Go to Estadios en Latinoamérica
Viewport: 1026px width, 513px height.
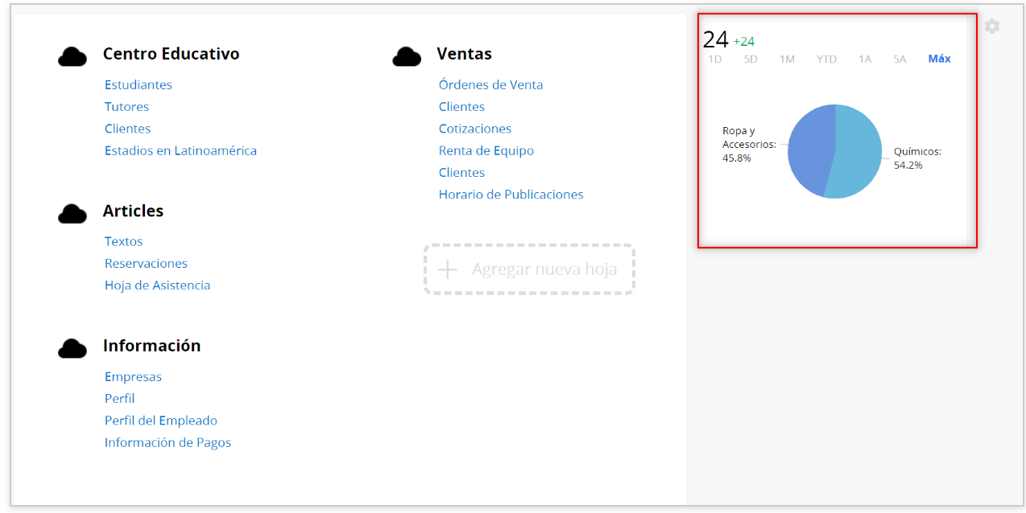[x=180, y=150]
